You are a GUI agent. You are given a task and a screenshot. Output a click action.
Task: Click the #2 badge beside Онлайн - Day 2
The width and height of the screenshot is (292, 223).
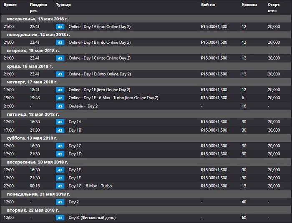(x=60, y=106)
